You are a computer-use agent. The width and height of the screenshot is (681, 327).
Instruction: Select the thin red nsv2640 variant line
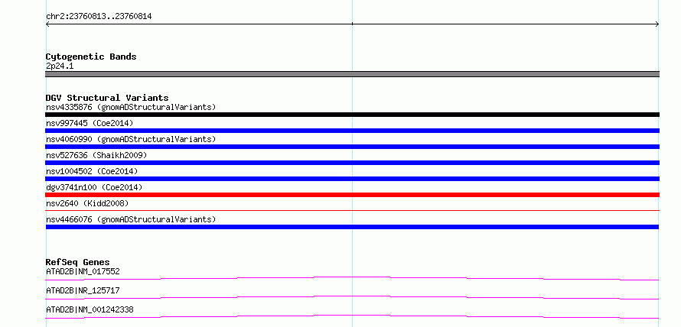(x=352, y=210)
